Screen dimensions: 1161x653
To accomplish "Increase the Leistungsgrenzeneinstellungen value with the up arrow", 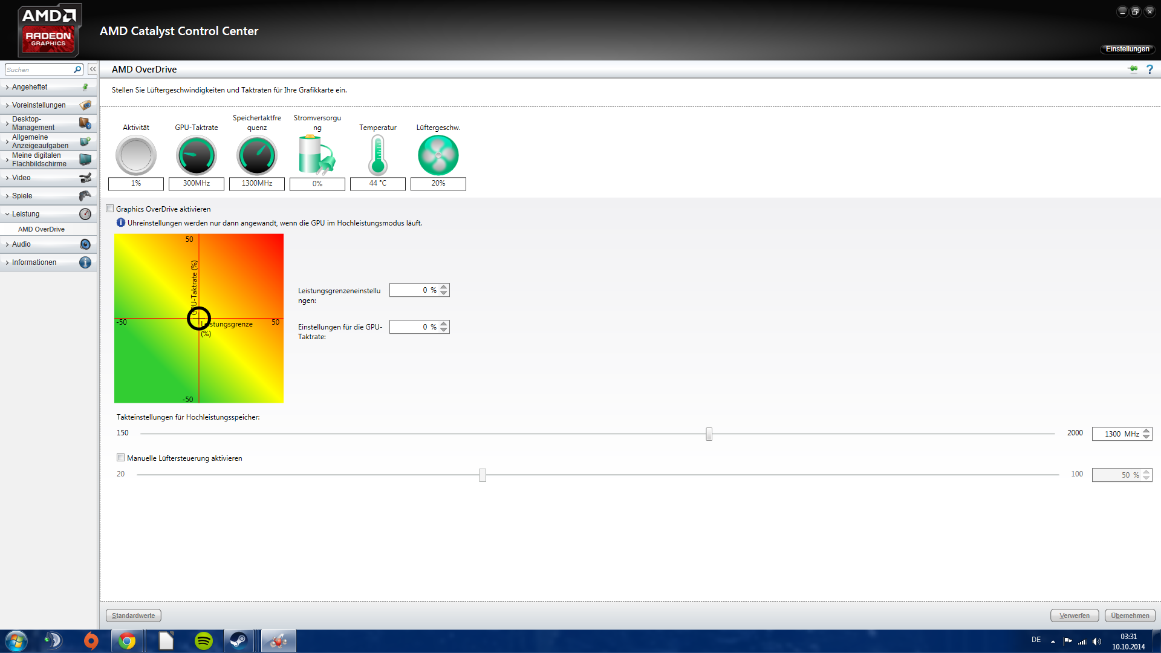I will click(444, 287).
